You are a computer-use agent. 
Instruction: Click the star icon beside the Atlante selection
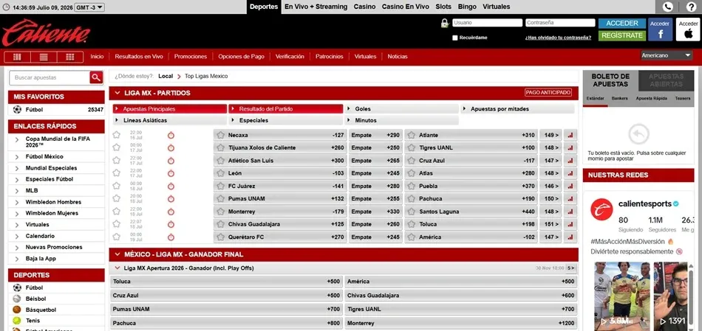click(x=412, y=135)
